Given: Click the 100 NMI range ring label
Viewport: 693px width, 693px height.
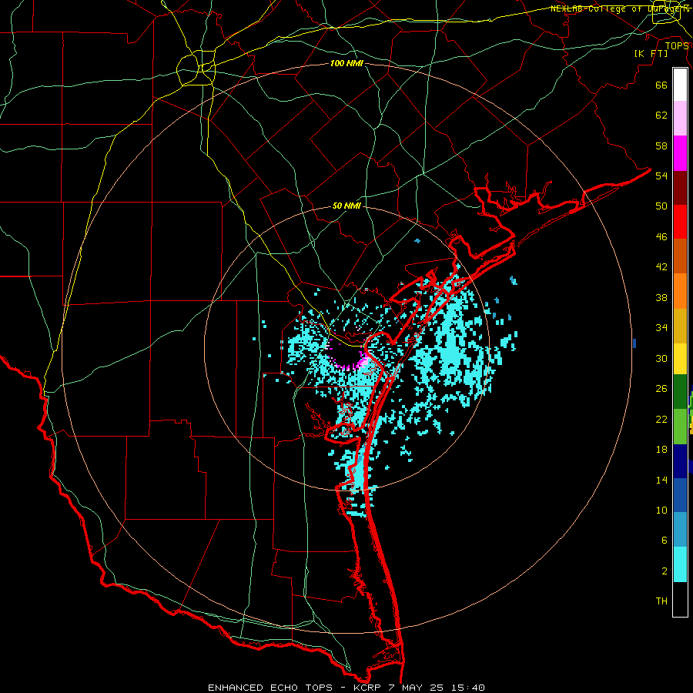Looking at the screenshot, I should [x=346, y=63].
